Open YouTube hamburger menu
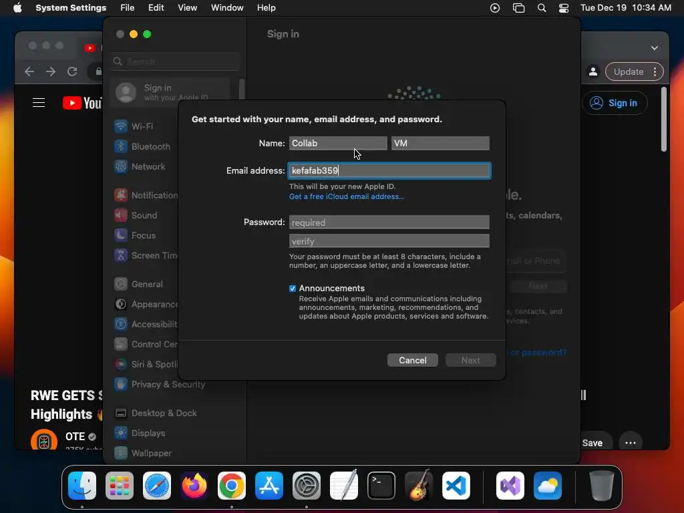This screenshot has width=684, height=513. click(38, 102)
